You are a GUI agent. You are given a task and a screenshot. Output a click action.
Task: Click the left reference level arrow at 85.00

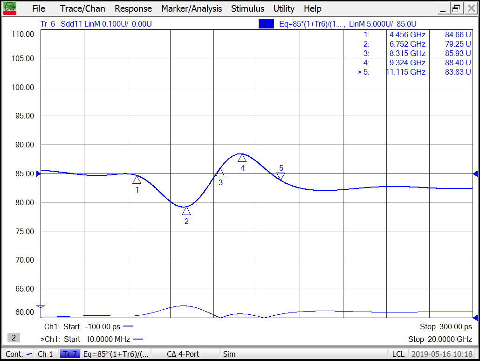click(x=39, y=174)
